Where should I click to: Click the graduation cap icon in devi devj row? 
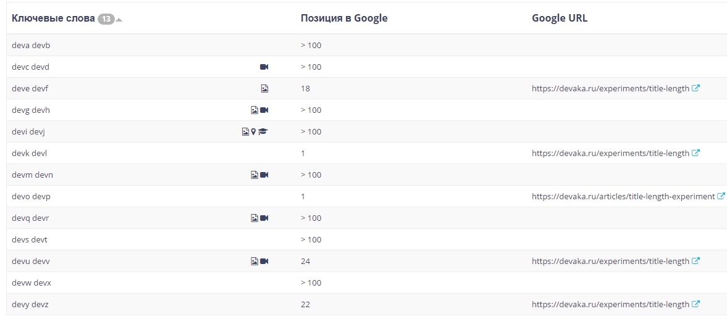tap(263, 131)
